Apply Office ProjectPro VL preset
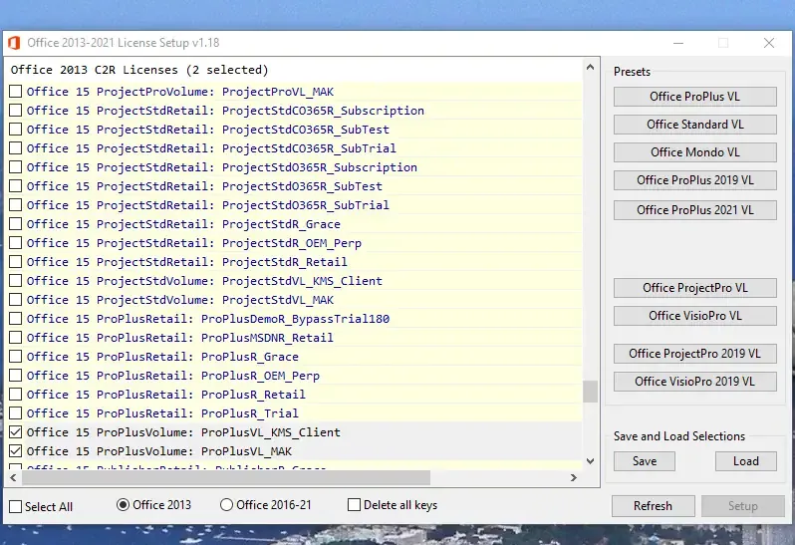The image size is (795, 545). pyautogui.click(x=694, y=288)
